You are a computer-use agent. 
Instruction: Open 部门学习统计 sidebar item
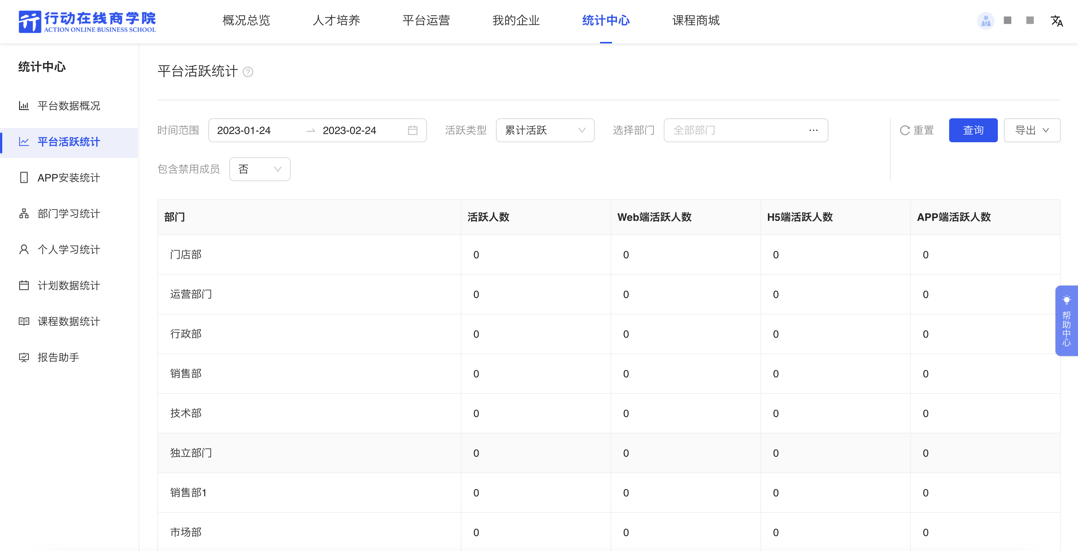pos(69,214)
